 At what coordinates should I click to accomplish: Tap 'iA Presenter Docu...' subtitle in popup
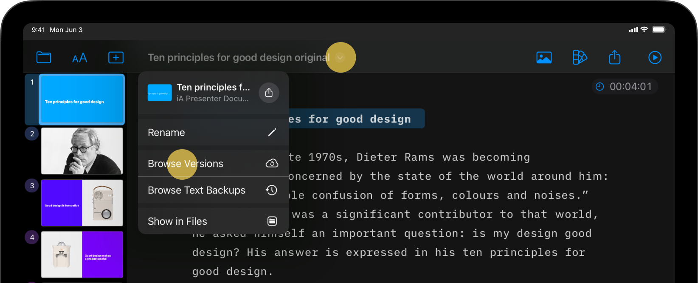(x=213, y=99)
